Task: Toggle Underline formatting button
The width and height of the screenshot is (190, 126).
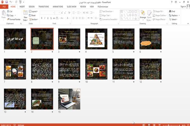Action: tap(48, 18)
